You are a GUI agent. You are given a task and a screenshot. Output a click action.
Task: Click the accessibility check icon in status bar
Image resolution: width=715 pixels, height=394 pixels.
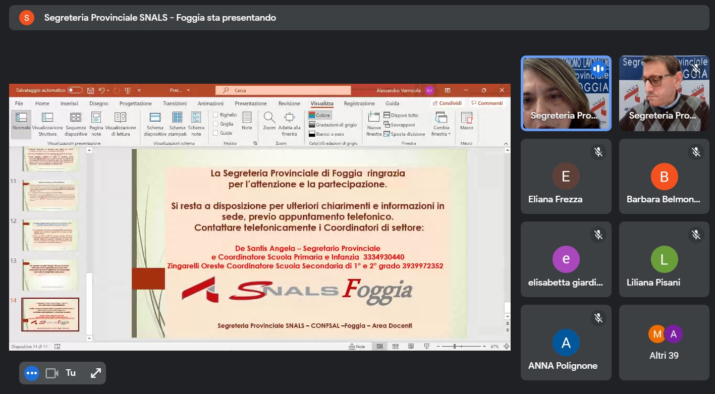coord(58,347)
